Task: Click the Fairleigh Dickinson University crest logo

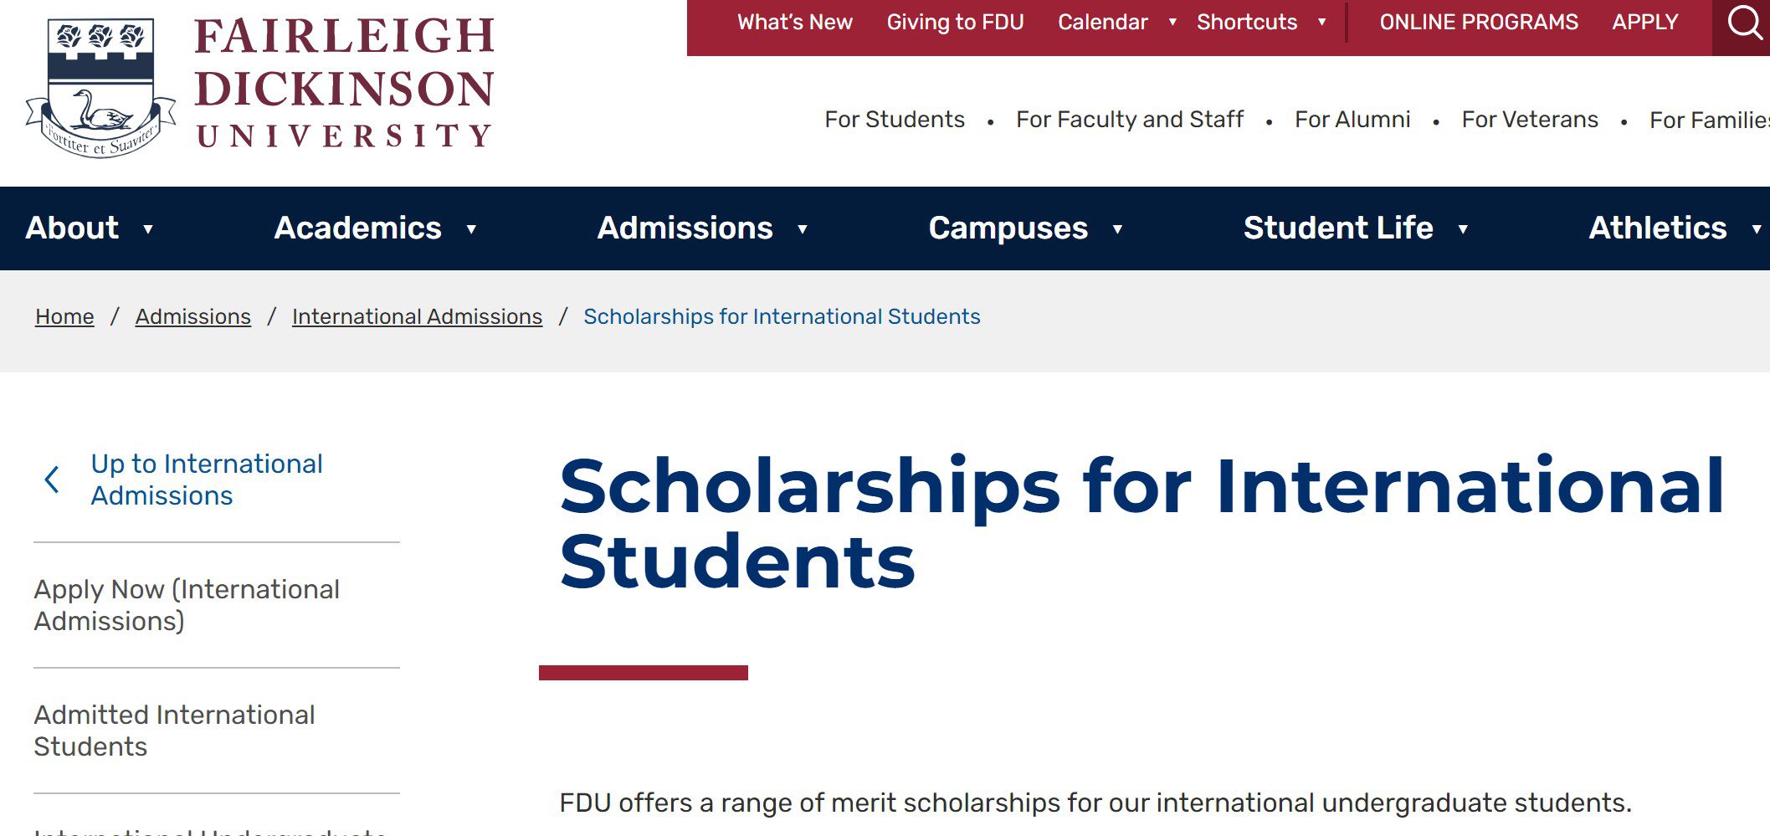Action: click(x=101, y=88)
